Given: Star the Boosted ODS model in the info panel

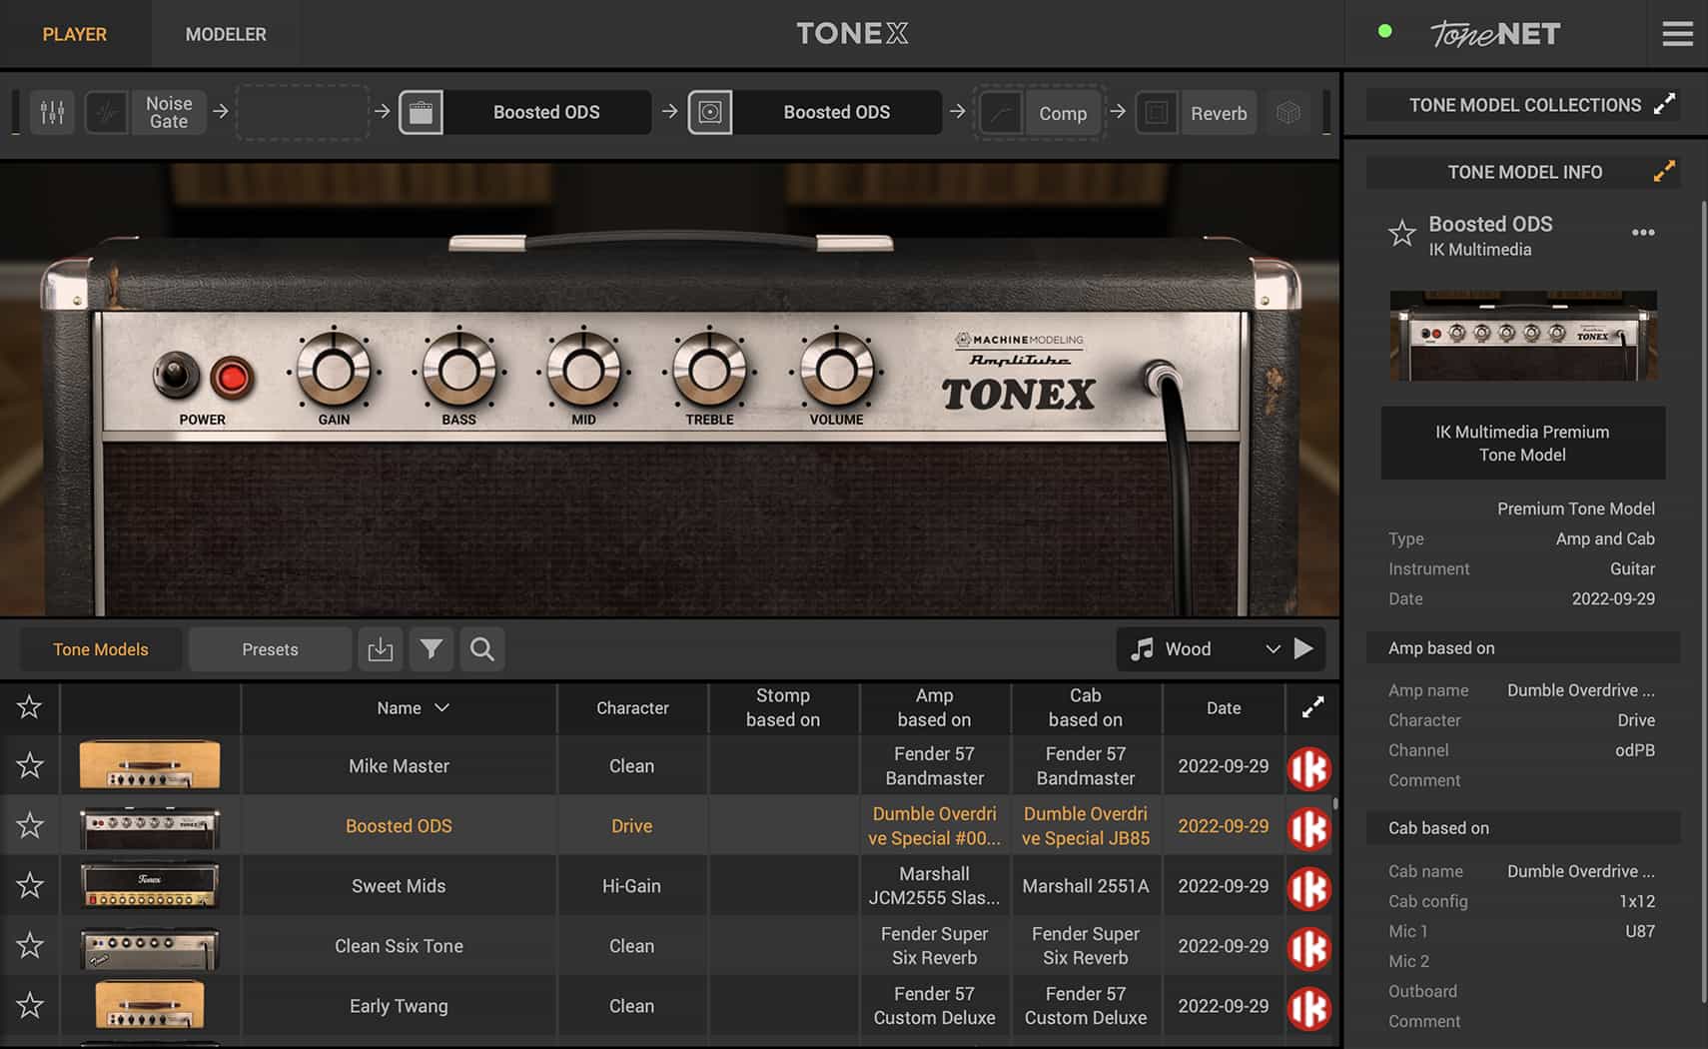Looking at the screenshot, I should [1401, 233].
